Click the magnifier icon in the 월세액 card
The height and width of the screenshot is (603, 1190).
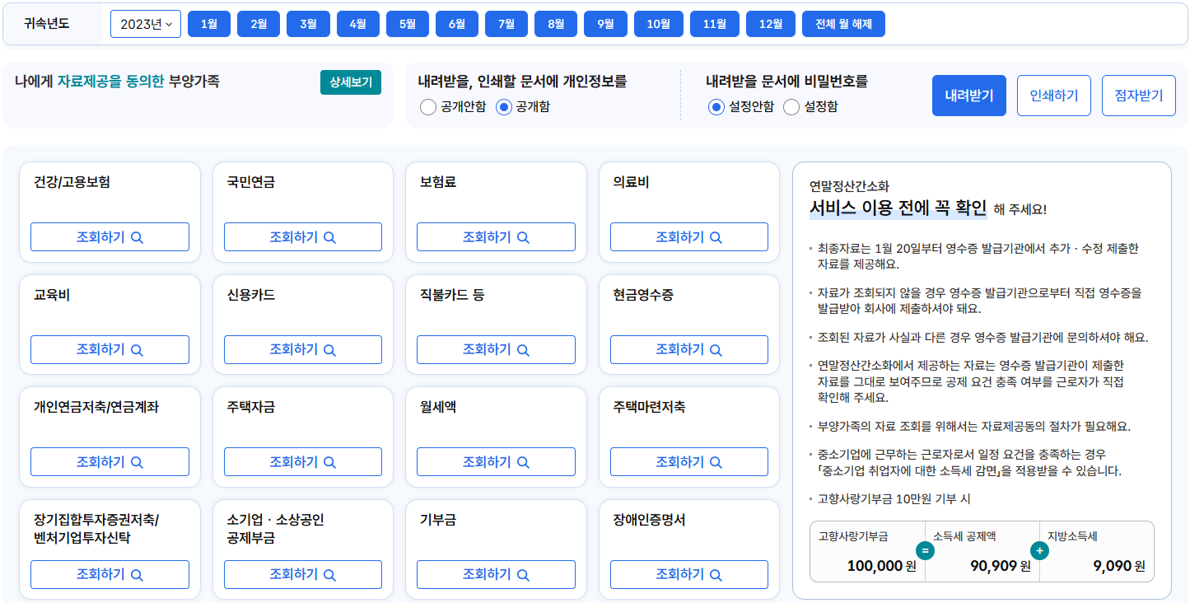coord(523,462)
